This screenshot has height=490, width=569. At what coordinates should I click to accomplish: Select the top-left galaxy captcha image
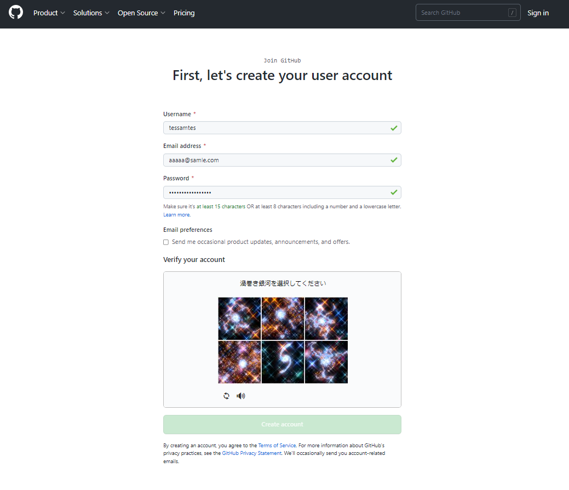coord(239,318)
